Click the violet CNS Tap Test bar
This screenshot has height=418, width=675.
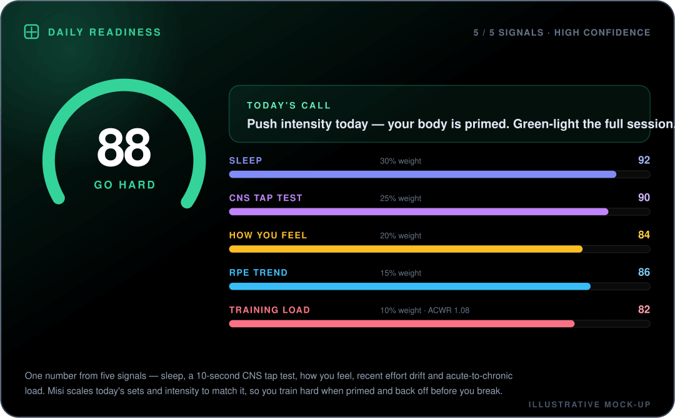pyautogui.click(x=418, y=212)
